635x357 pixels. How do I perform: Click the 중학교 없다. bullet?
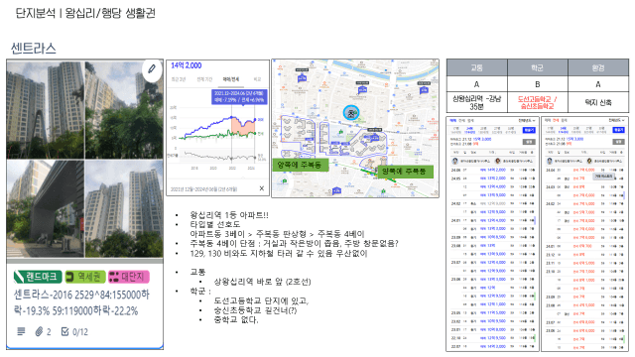pos(236,319)
